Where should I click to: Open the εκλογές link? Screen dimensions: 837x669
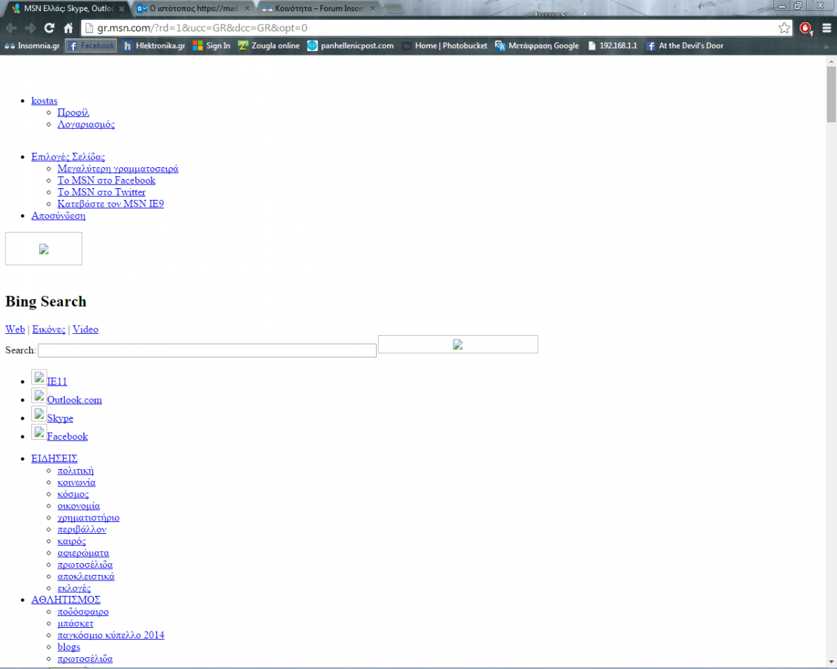pyautogui.click(x=74, y=589)
